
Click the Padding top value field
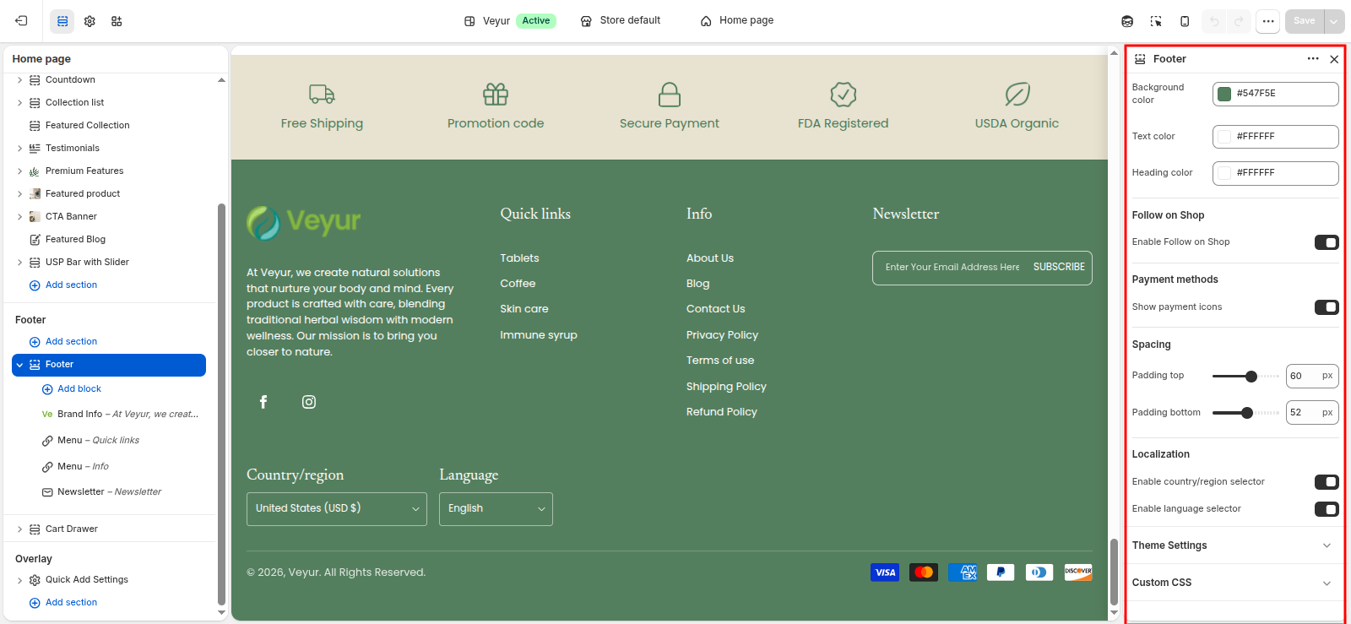pyautogui.click(x=1312, y=377)
